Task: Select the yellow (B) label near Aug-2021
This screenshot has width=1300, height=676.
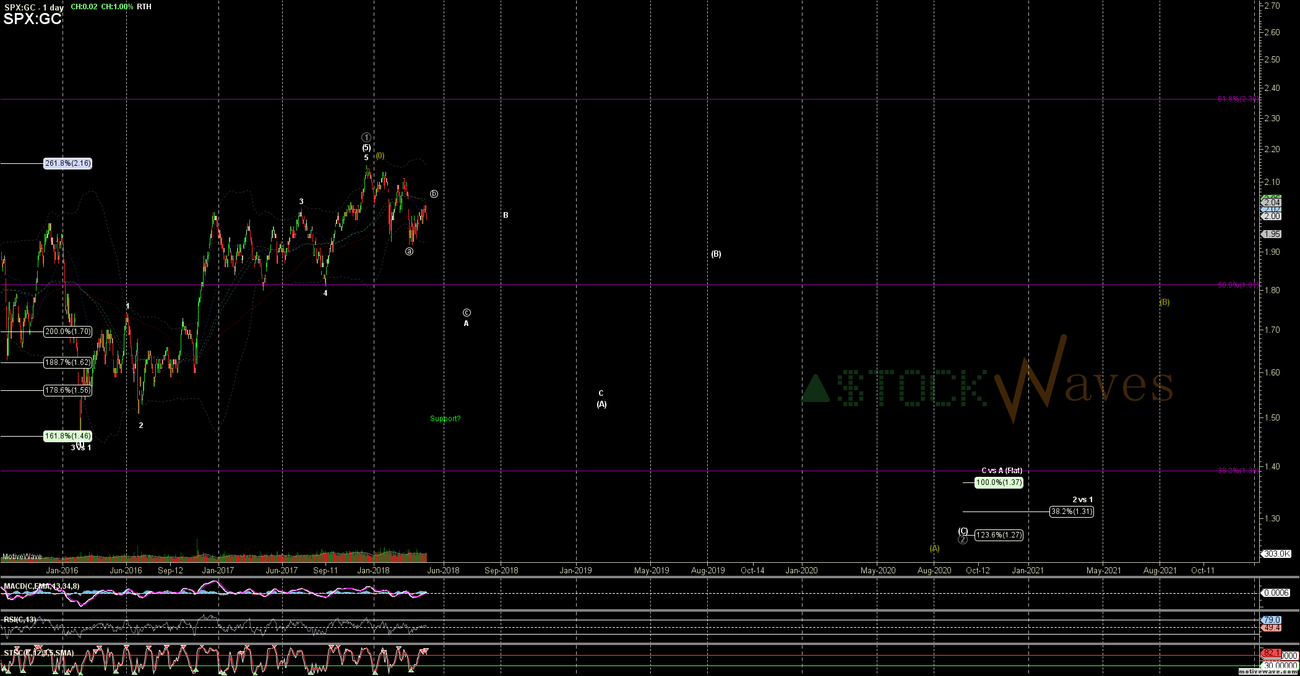Action: click(x=1164, y=302)
